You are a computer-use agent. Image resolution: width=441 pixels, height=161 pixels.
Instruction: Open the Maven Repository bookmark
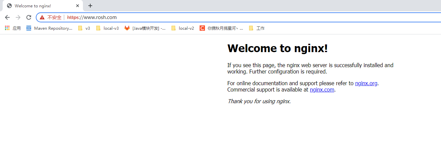49,28
